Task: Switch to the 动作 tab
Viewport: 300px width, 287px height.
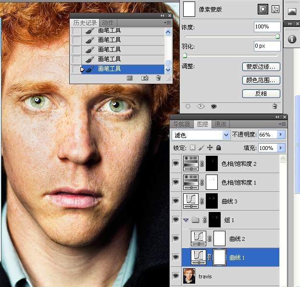Action: point(108,23)
